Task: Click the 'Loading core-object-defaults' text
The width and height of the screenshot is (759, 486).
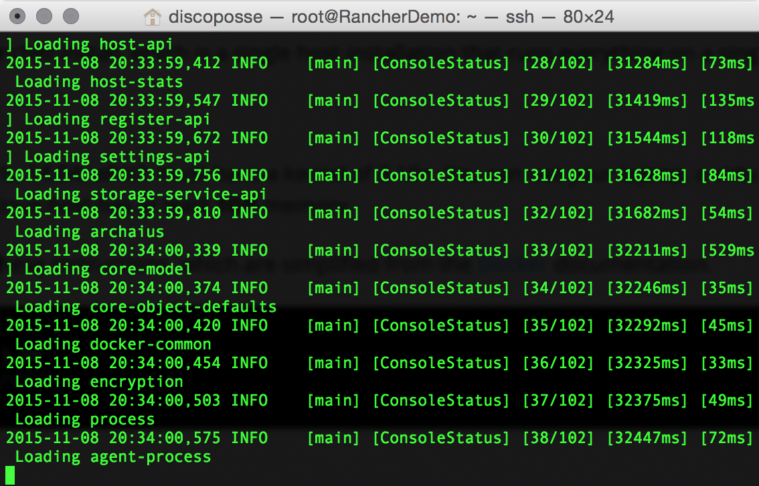Action: 145,307
